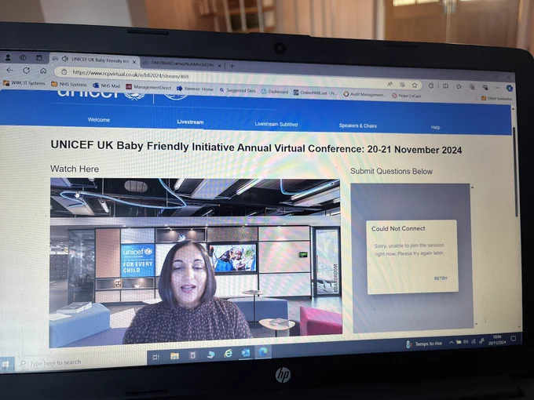Expand the Other favourites folder
The width and height of the screenshot is (534, 400).
496,98
